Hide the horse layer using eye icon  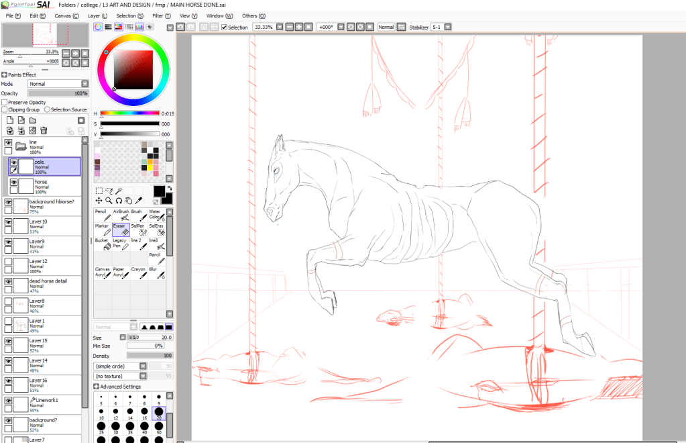tap(13, 182)
